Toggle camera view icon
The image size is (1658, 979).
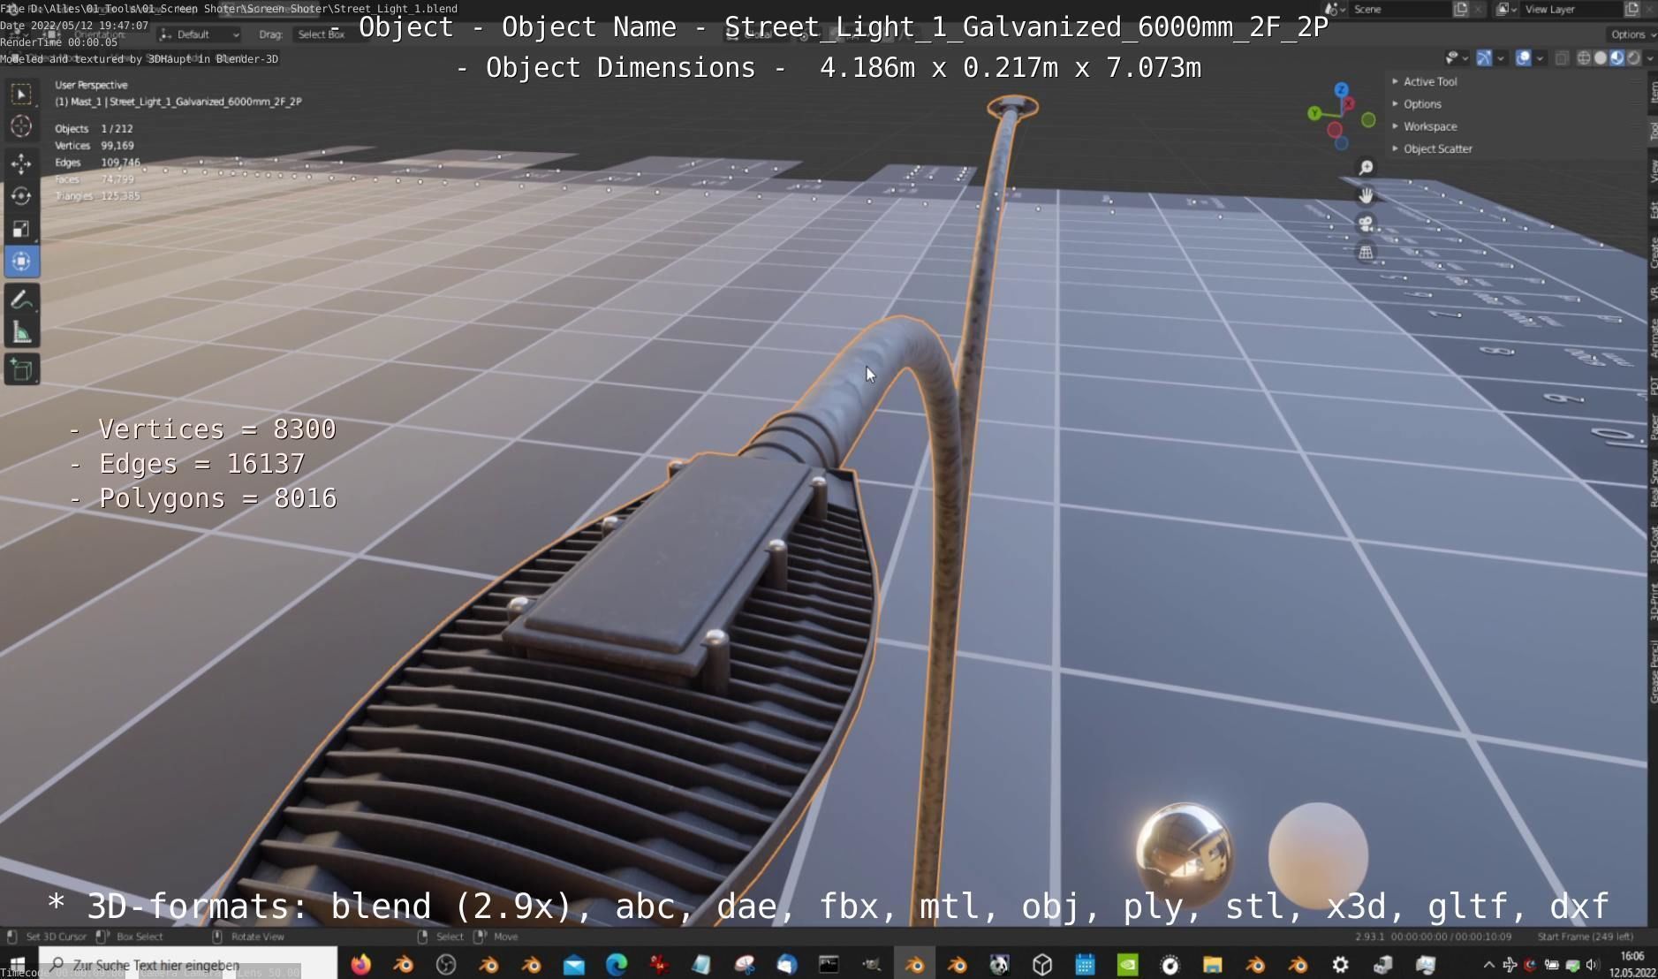click(1366, 224)
